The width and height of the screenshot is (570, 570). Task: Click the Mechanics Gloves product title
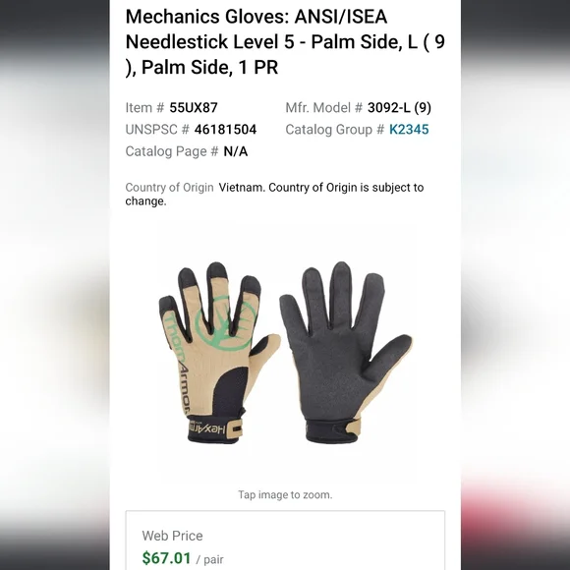click(285, 42)
